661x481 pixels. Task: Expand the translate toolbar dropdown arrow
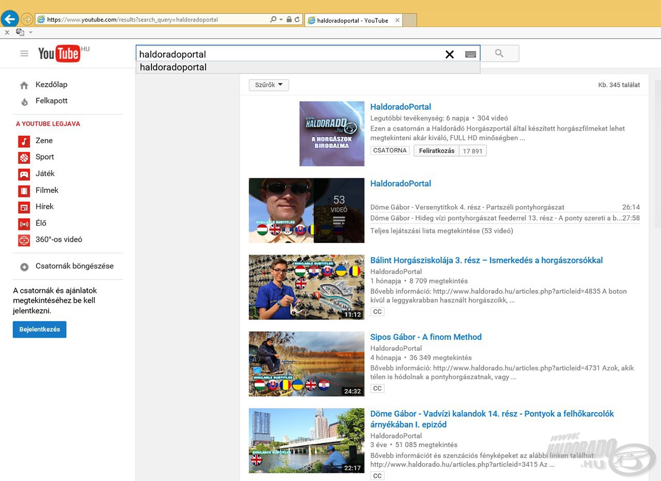coord(30,32)
